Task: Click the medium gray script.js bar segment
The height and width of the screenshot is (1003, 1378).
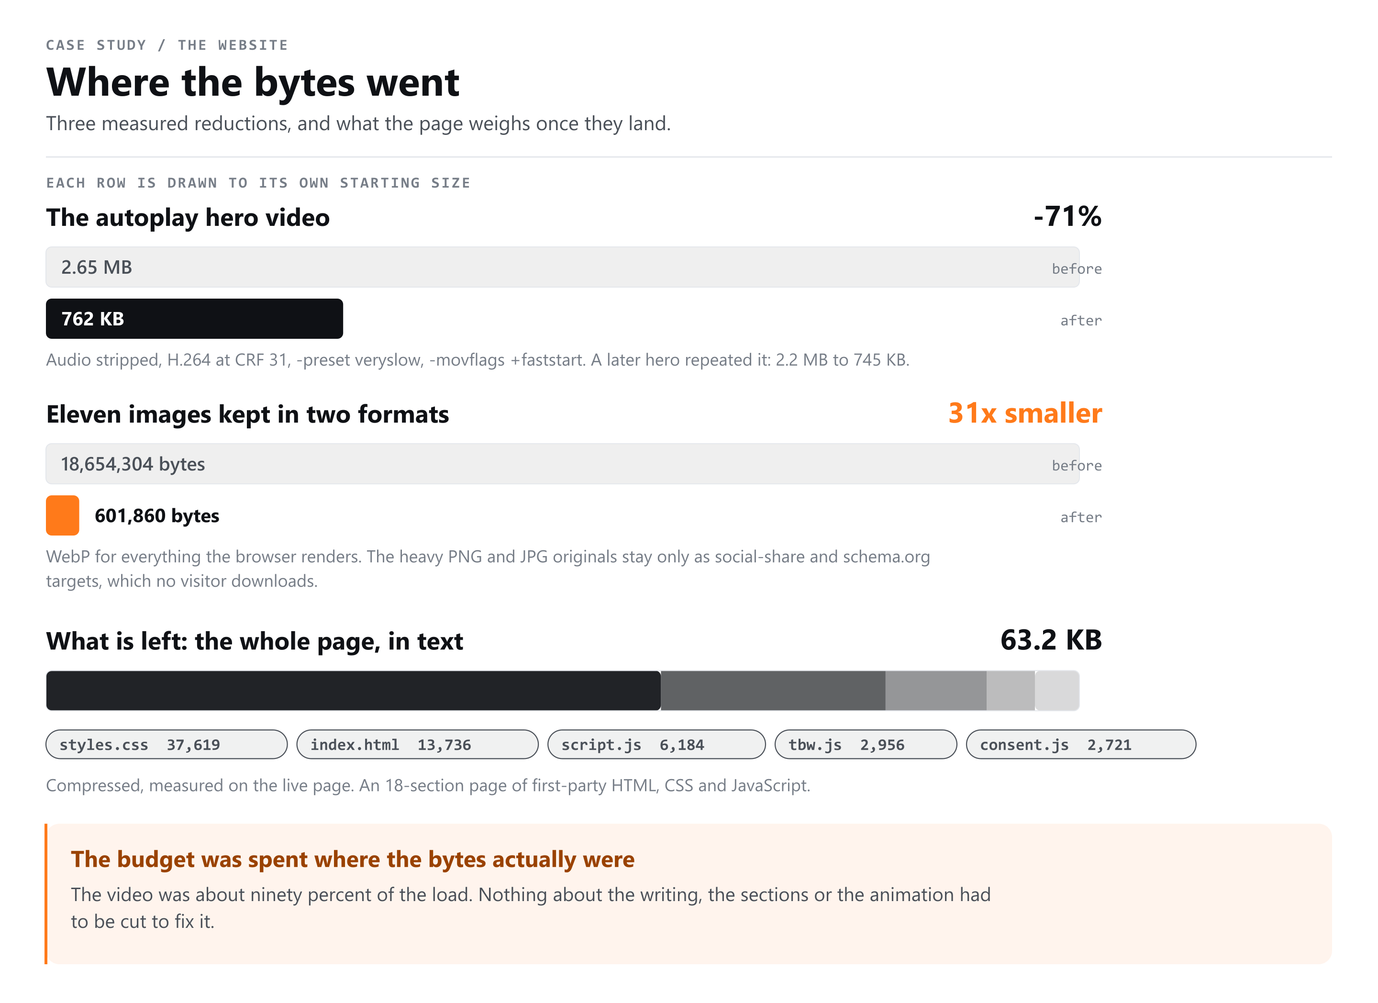Action: (x=936, y=690)
